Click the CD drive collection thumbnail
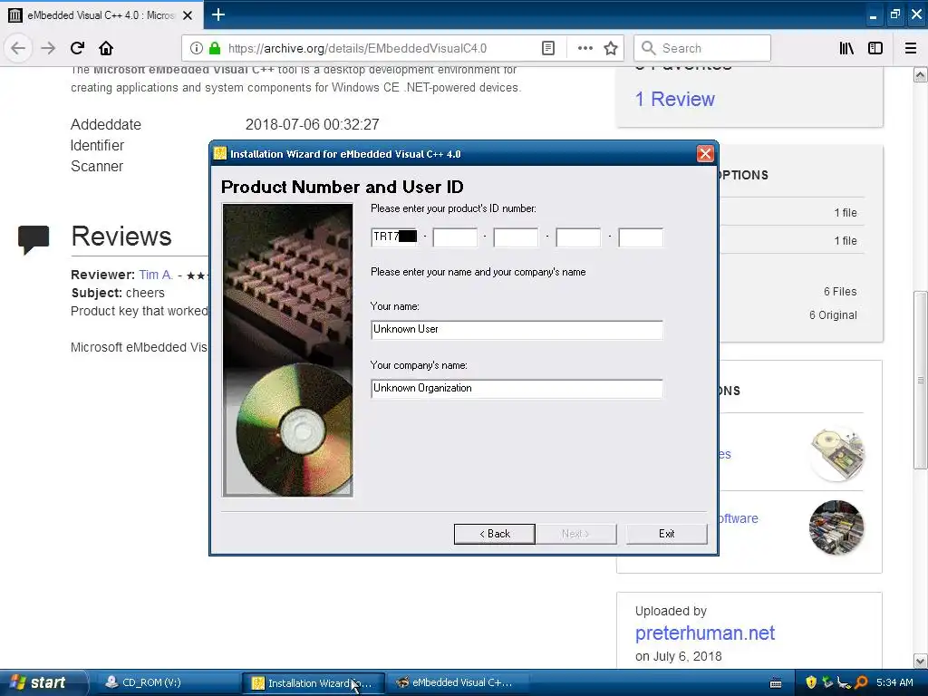The image size is (928, 696). 836,454
